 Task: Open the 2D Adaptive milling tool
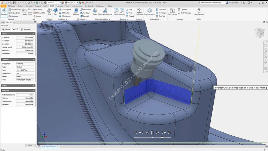coord(66,9)
